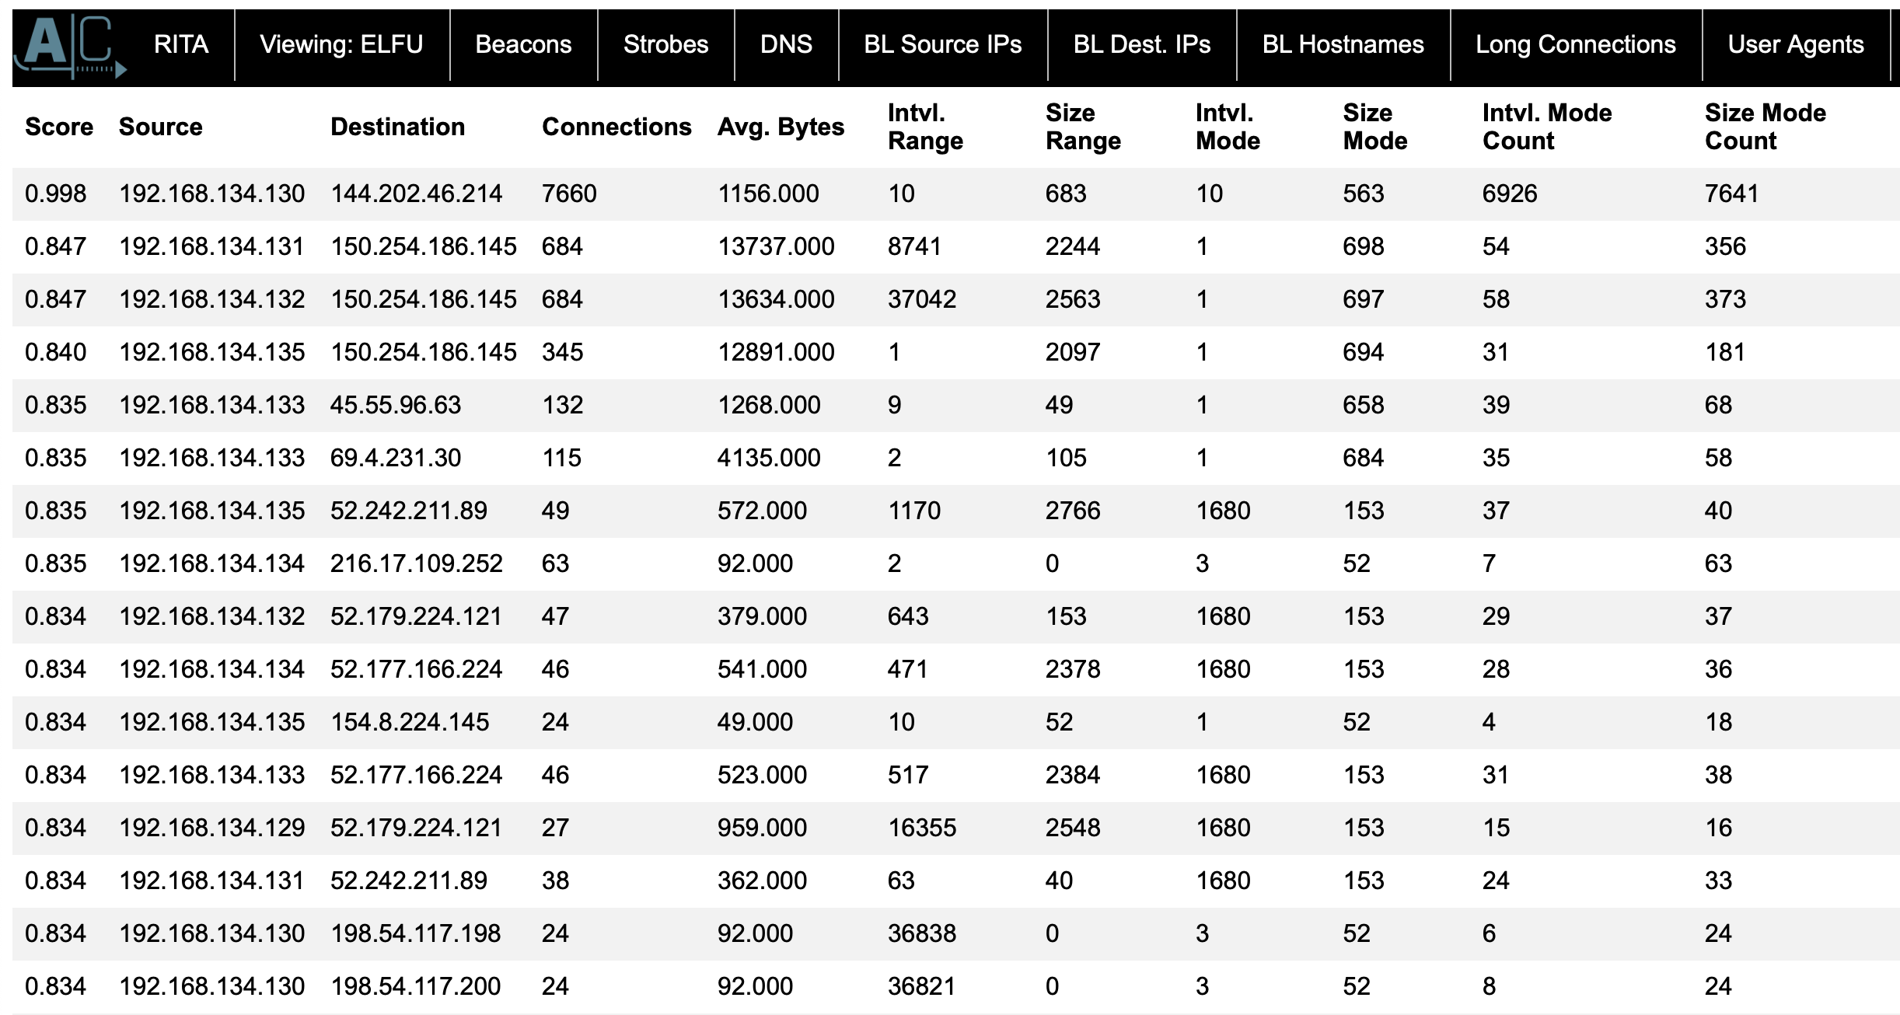Click destination IP 144.202.46.214
This screenshot has height=1015, width=1900.
tap(416, 194)
